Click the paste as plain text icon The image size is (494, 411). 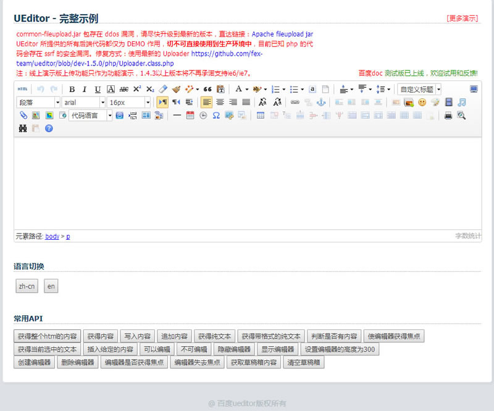(220, 89)
